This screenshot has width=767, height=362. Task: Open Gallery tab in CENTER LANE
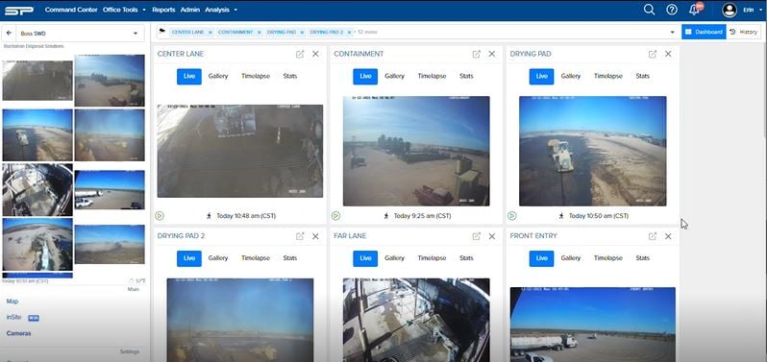pos(218,76)
